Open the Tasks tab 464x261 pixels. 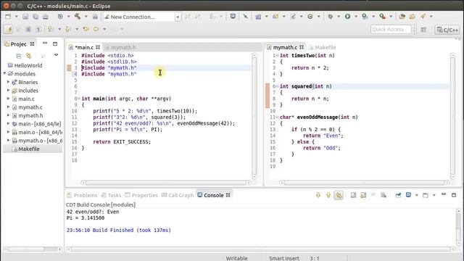pos(111,195)
